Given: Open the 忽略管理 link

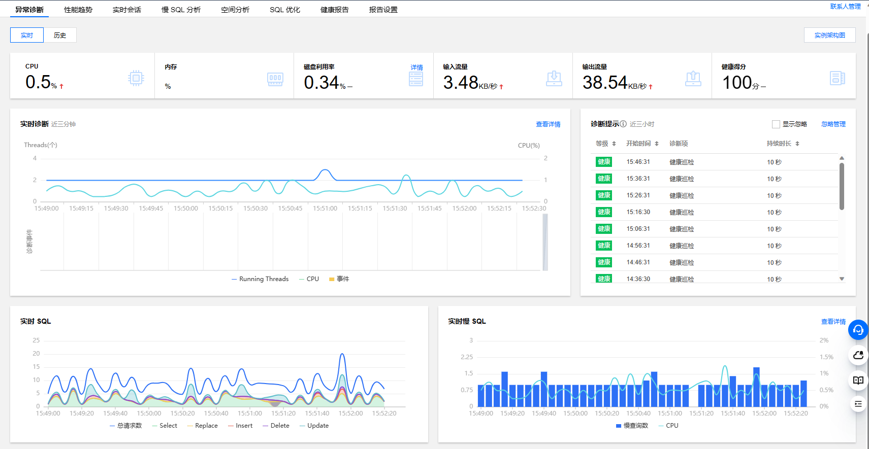Looking at the screenshot, I should click(833, 124).
